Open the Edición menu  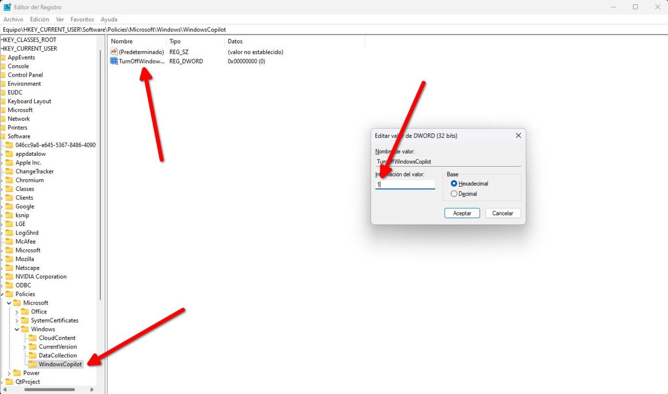[x=39, y=19]
